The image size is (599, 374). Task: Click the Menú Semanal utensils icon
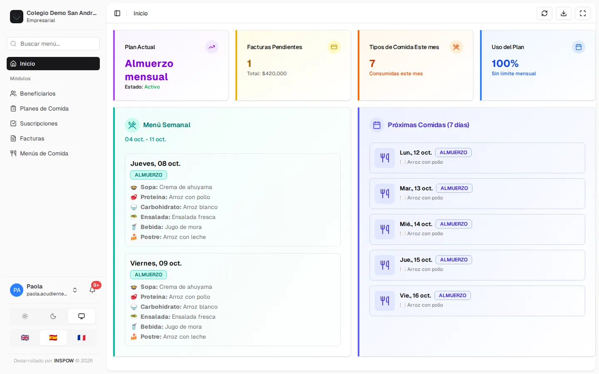pyautogui.click(x=132, y=125)
